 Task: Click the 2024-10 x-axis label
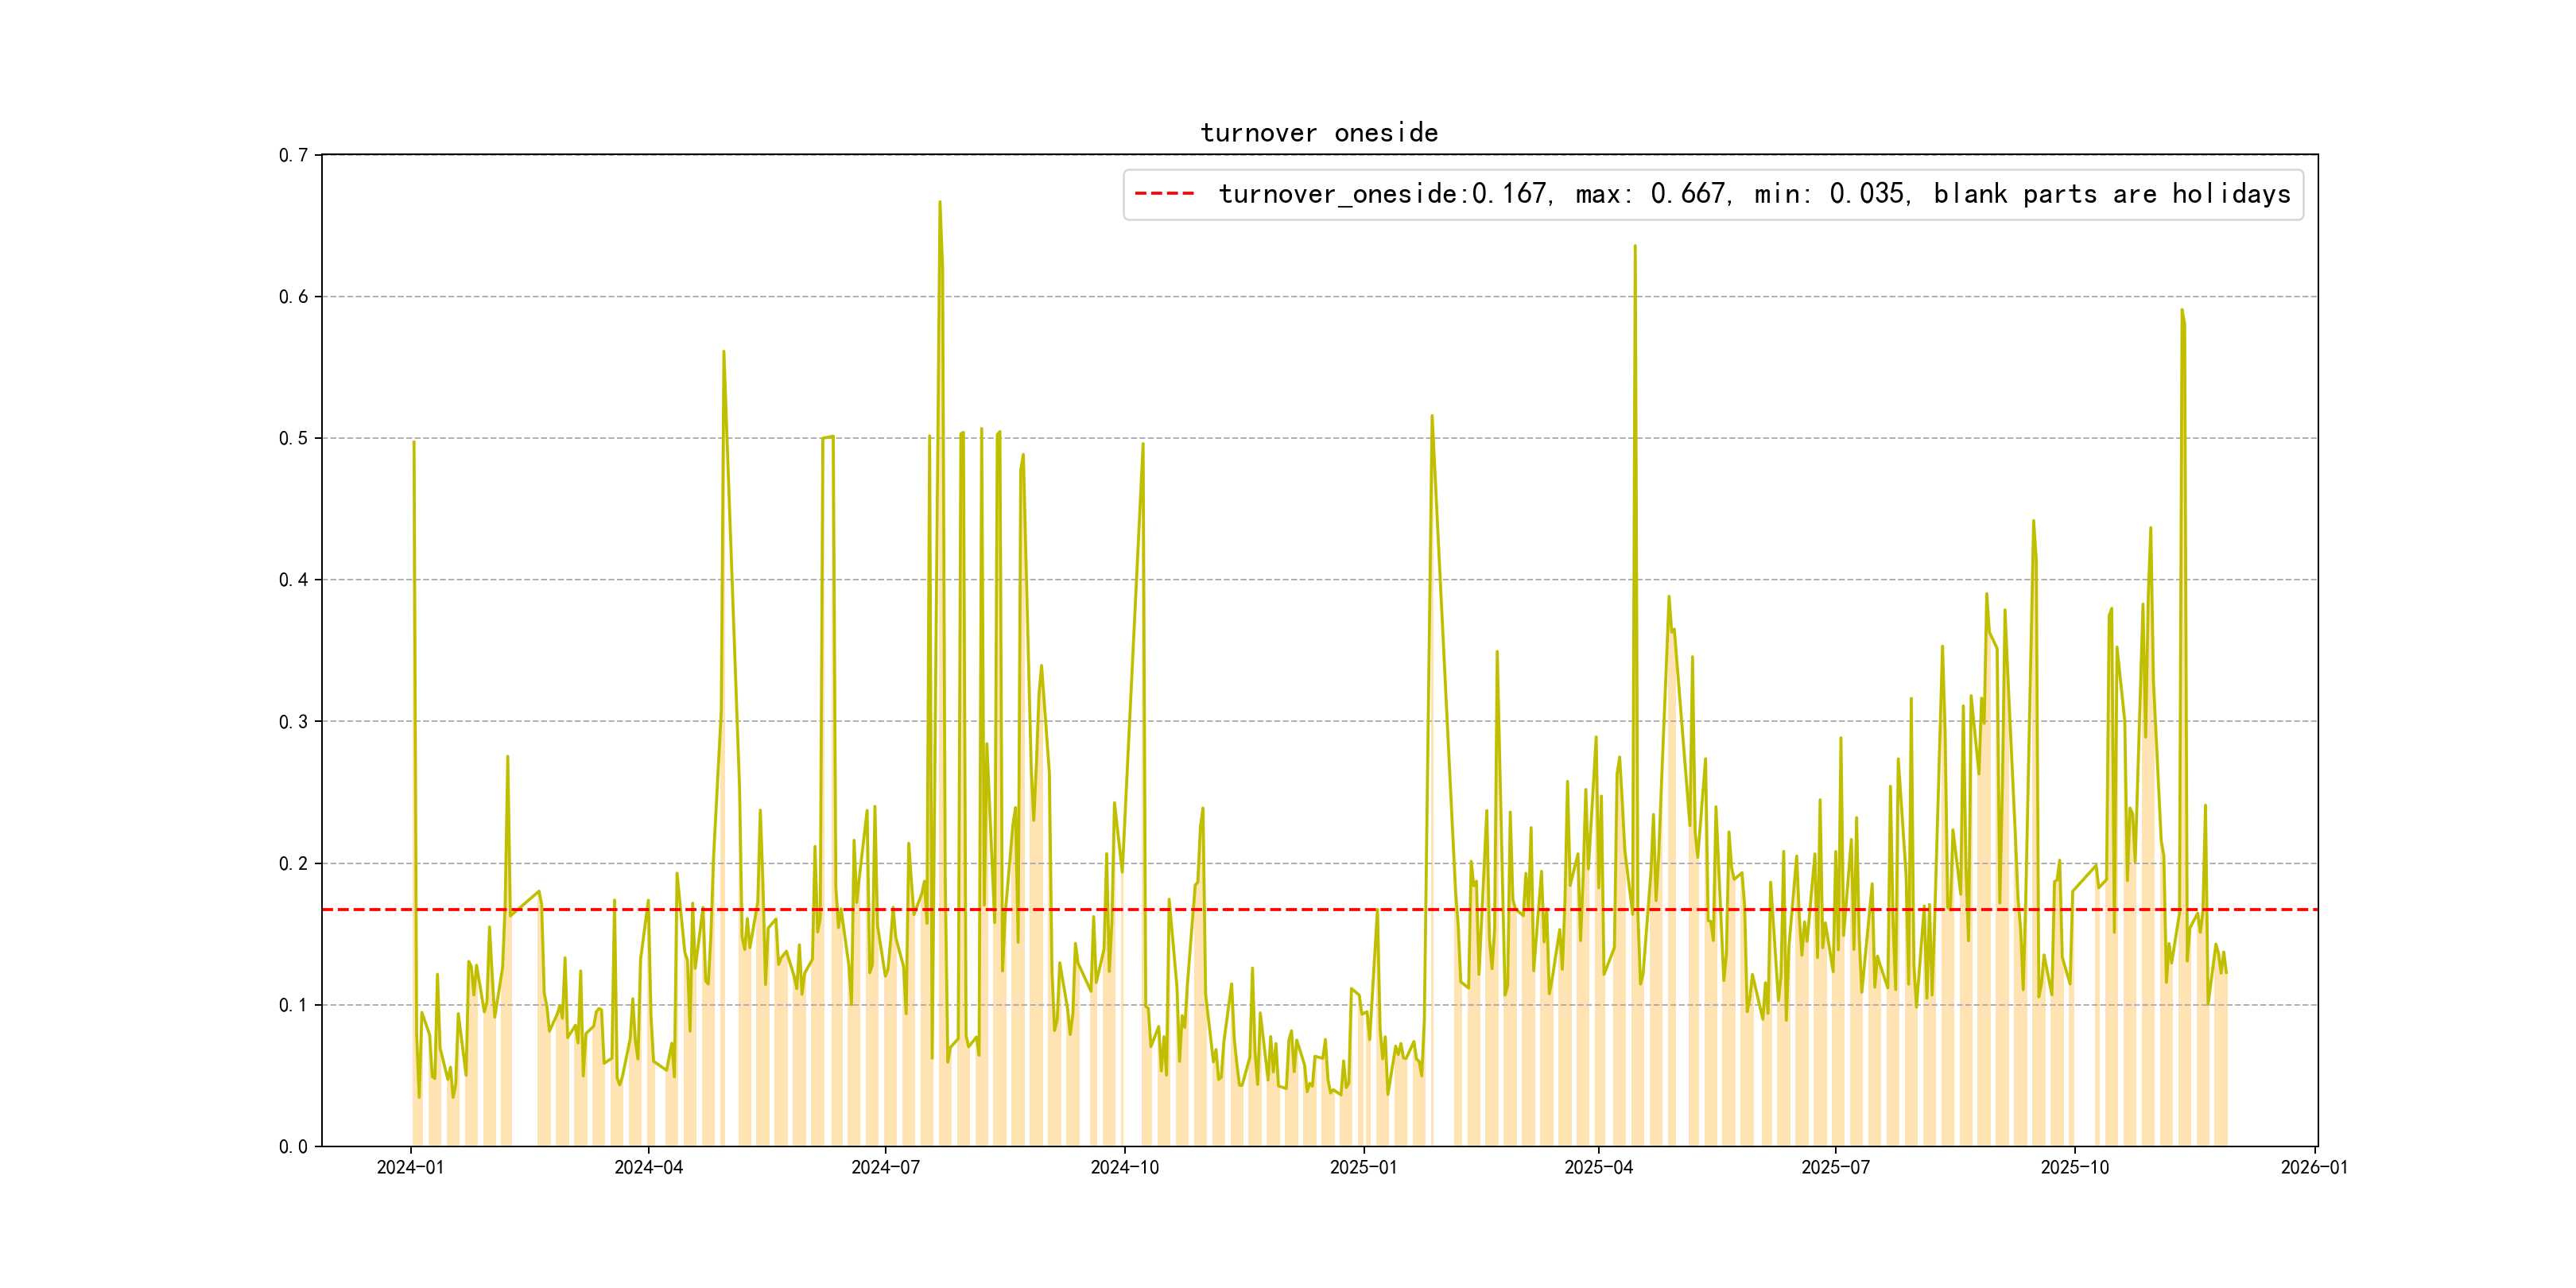[1124, 1168]
